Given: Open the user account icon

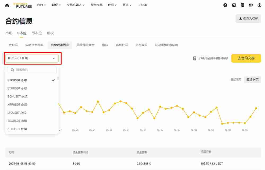Looking at the screenshot, I should [225, 5].
